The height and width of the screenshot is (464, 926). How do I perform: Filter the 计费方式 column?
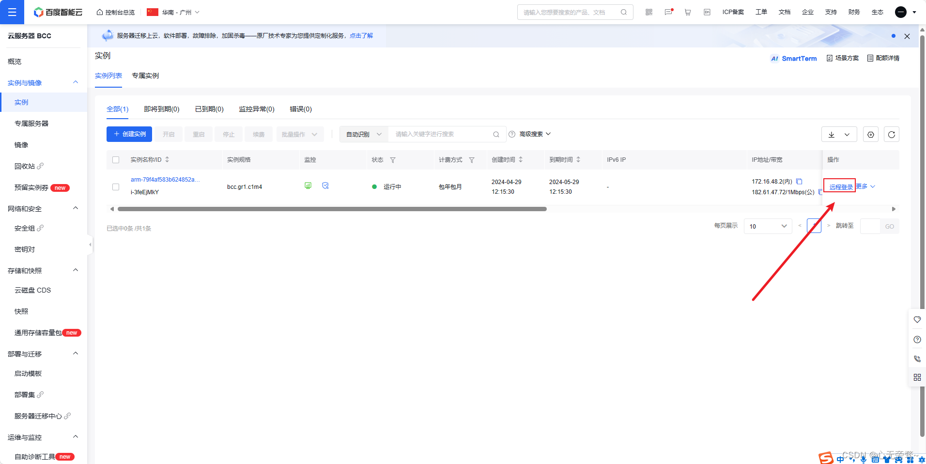[x=472, y=160]
